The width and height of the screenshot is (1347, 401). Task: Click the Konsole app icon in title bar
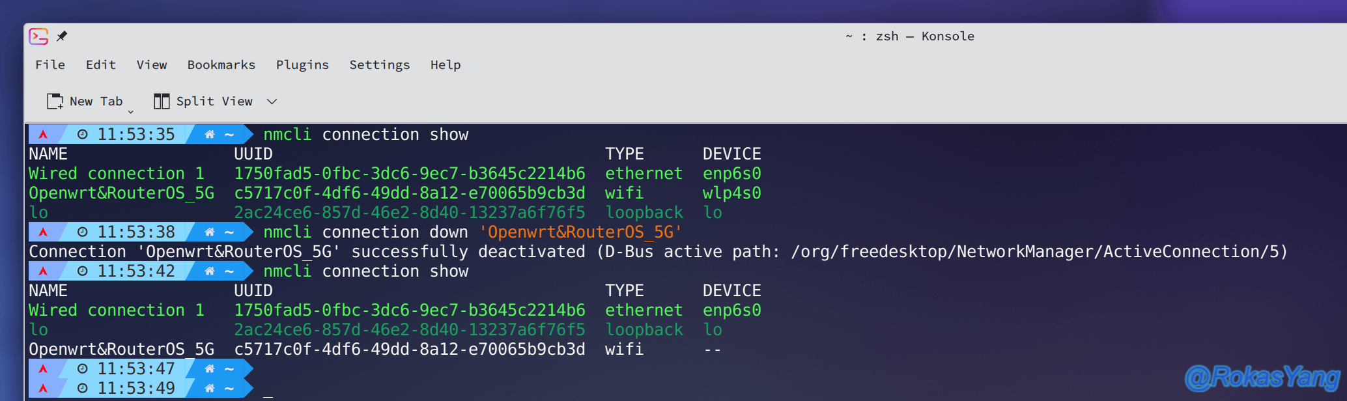coord(38,36)
